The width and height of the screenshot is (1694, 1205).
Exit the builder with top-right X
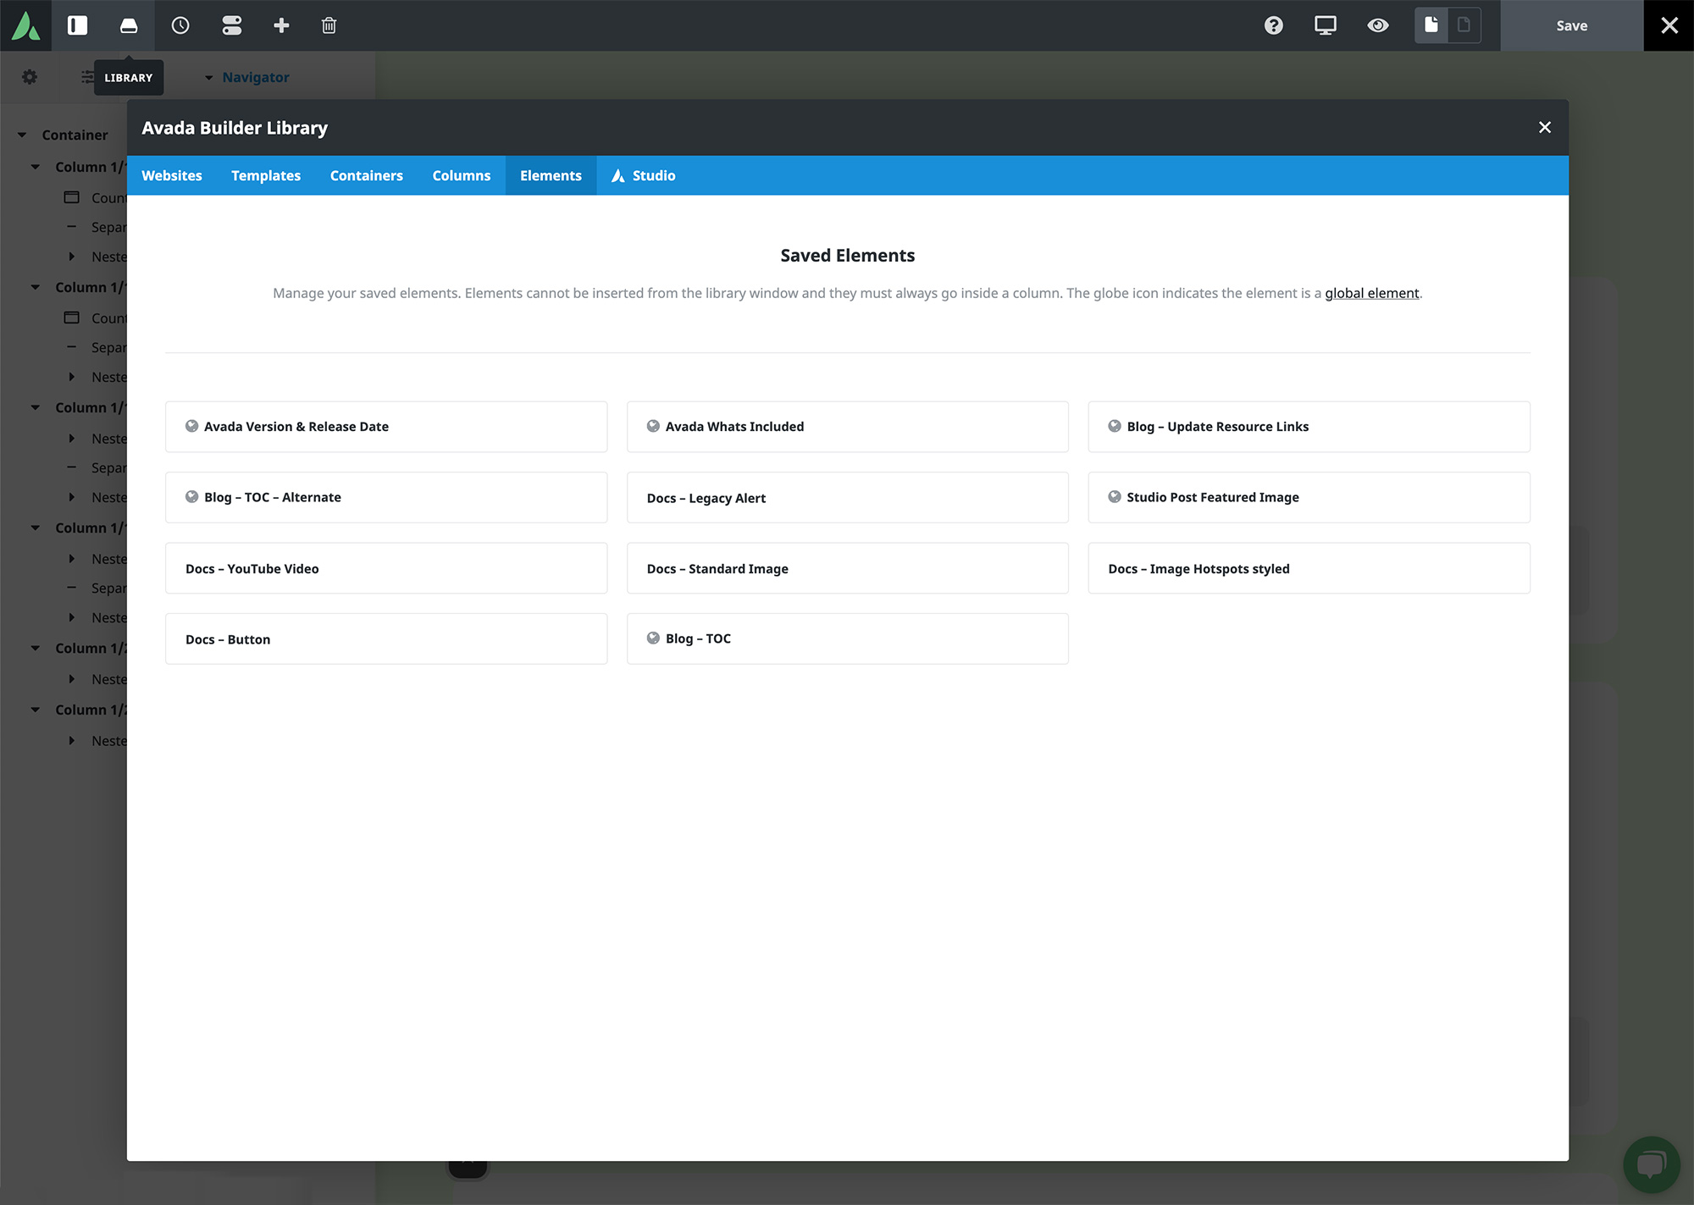(x=1669, y=25)
